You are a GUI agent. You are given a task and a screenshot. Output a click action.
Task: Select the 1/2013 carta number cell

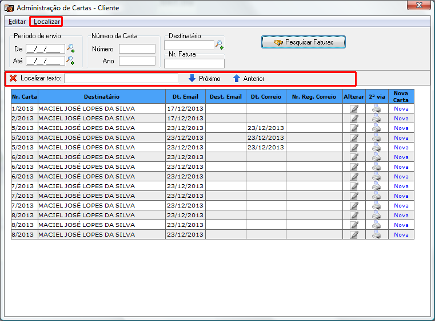click(25, 108)
